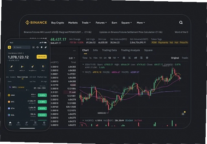Collapse the MA indicator legend
Viewport: 207px width, 144px height.
click(x=83, y=72)
